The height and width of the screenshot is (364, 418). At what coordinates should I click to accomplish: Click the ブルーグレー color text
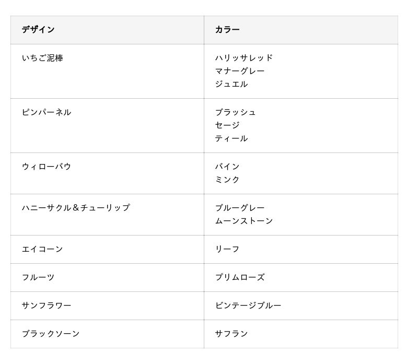pyautogui.click(x=240, y=208)
